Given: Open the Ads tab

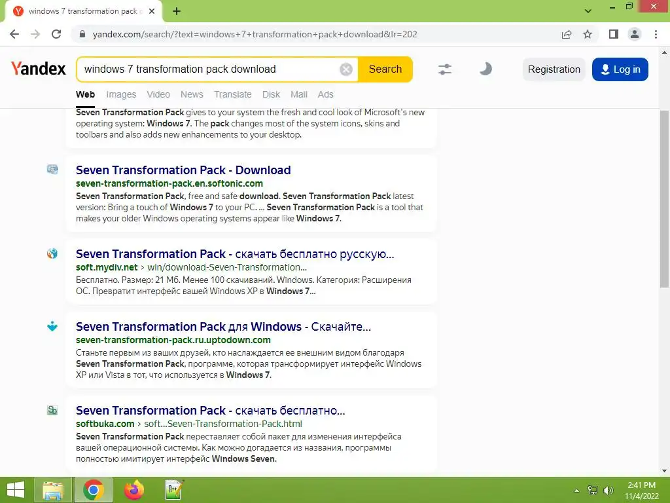Looking at the screenshot, I should point(325,94).
